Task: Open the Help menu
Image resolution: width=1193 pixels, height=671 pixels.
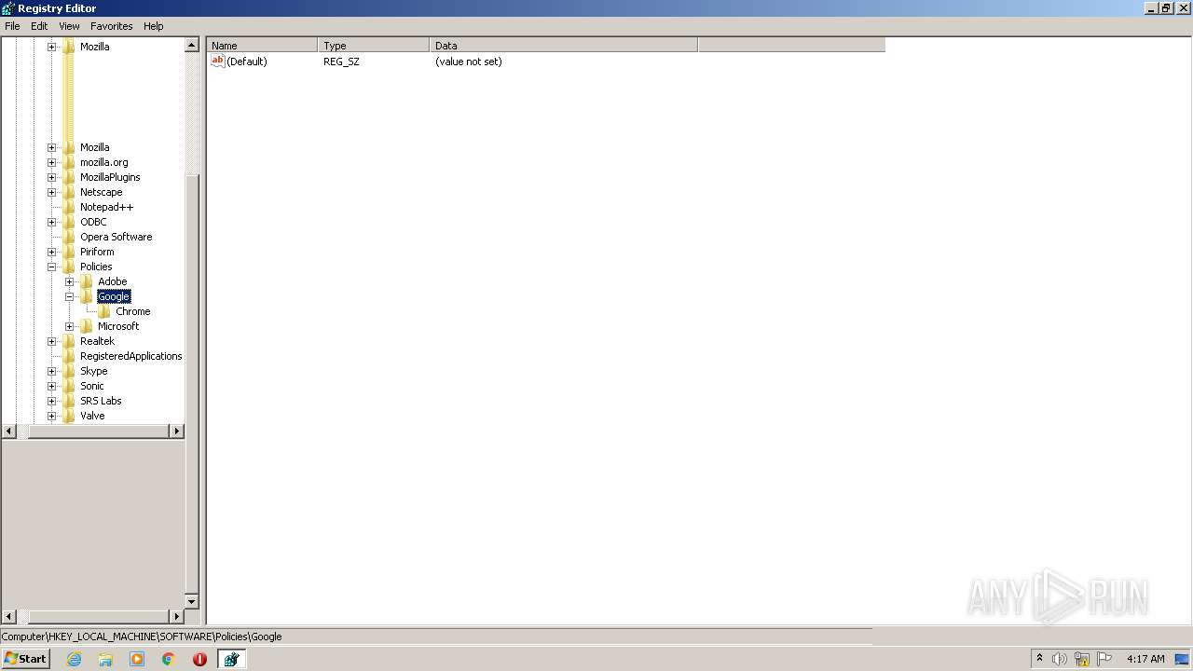Action: pyautogui.click(x=154, y=26)
